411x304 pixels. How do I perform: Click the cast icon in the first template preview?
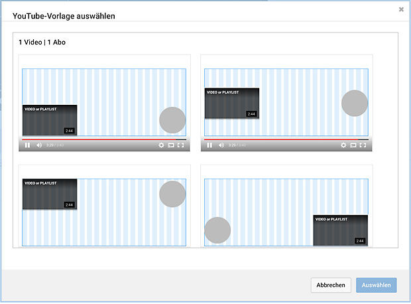coord(171,145)
